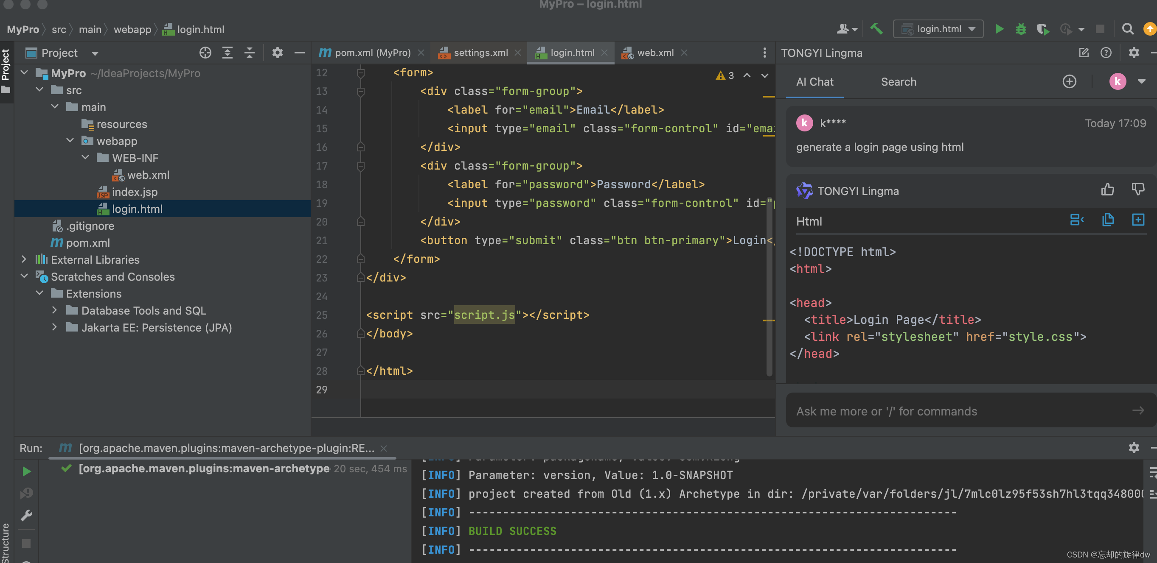Click the Build project hammer icon

[876, 29]
